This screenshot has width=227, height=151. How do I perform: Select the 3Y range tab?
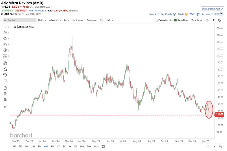point(70,146)
